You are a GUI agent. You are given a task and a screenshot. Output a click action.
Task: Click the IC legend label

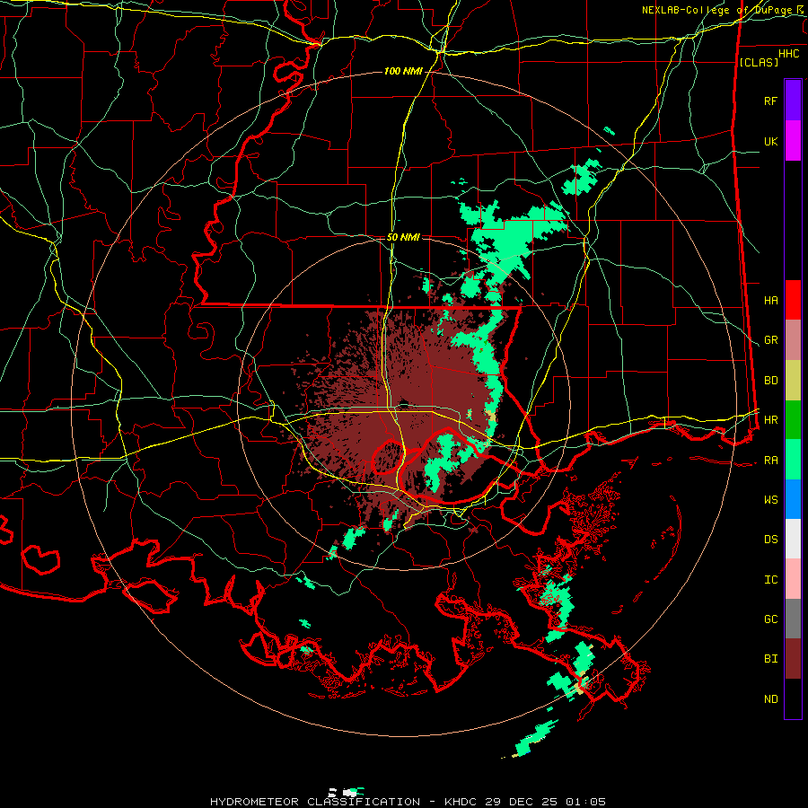pos(770,580)
